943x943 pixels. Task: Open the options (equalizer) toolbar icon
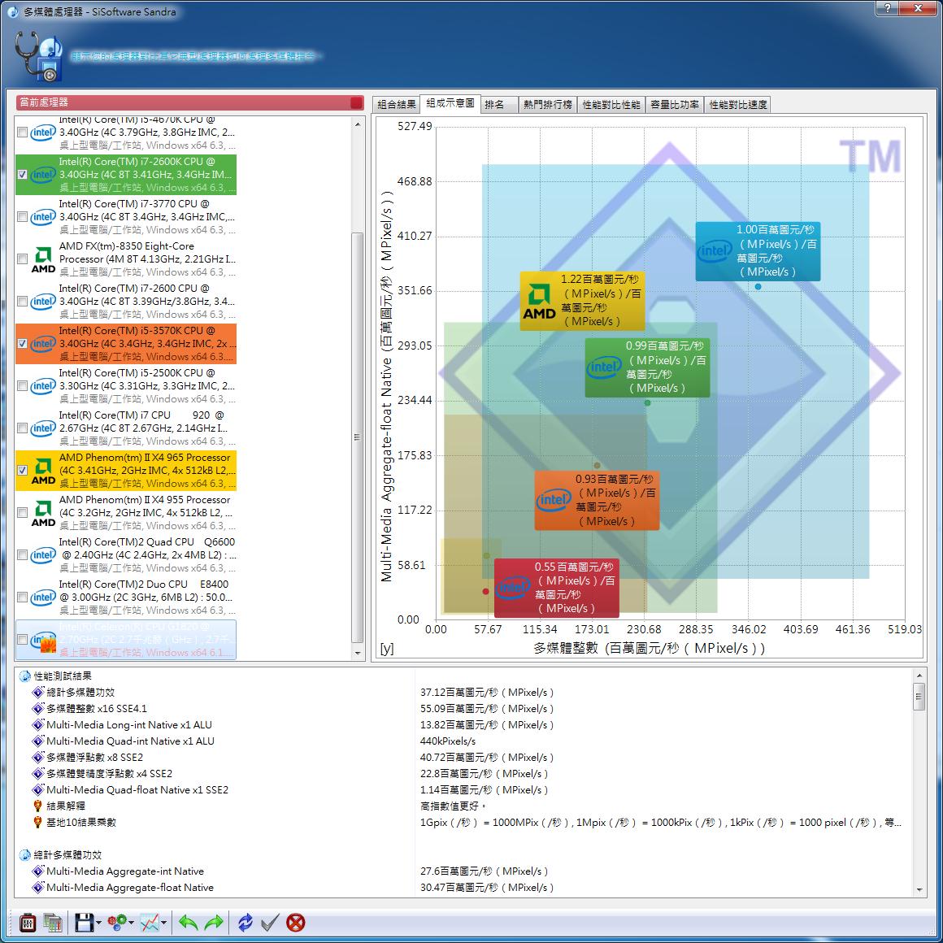pyautogui.click(x=28, y=922)
